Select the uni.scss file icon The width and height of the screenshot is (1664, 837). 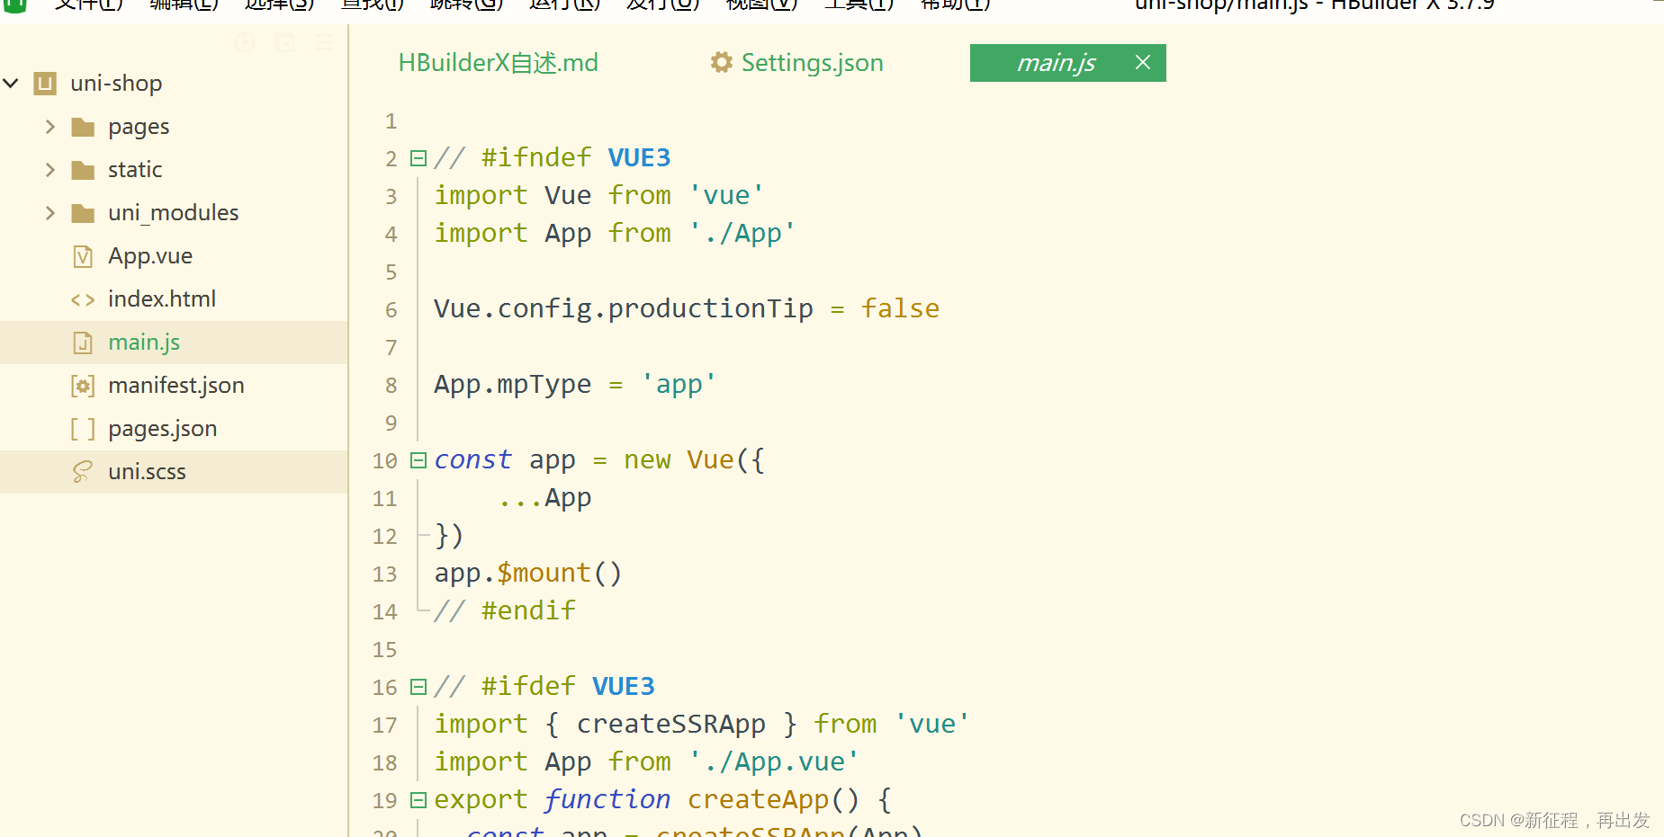click(x=83, y=472)
